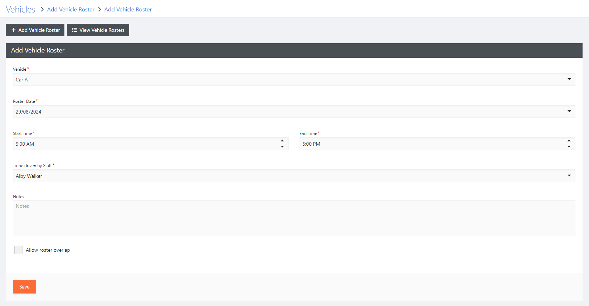The image size is (589, 306).
Task: Increase the Start Time with up arrow
Action: (282, 141)
